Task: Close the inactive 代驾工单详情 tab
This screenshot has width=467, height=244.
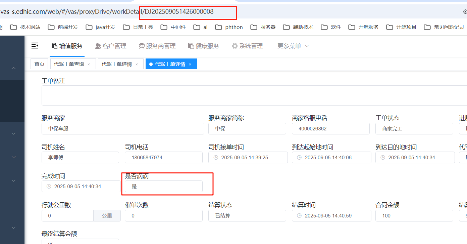Action: pyautogui.click(x=137, y=64)
